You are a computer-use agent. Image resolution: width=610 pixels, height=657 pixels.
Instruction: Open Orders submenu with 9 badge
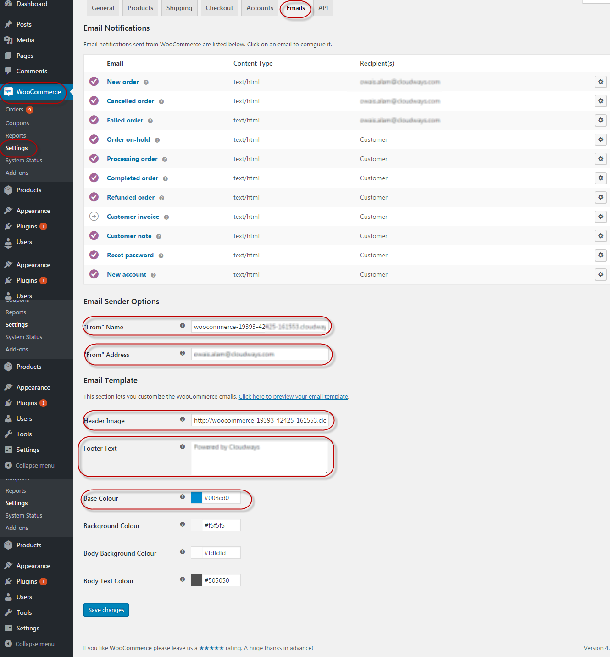(19, 110)
